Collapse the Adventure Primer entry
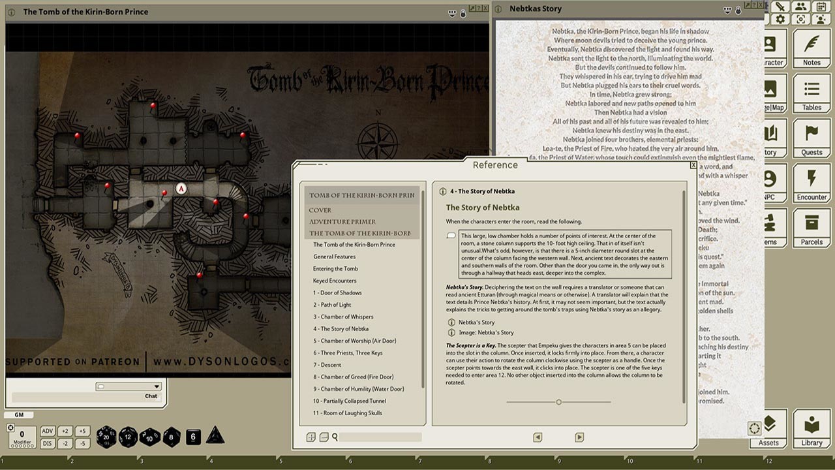The height and width of the screenshot is (470, 835). coord(342,221)
